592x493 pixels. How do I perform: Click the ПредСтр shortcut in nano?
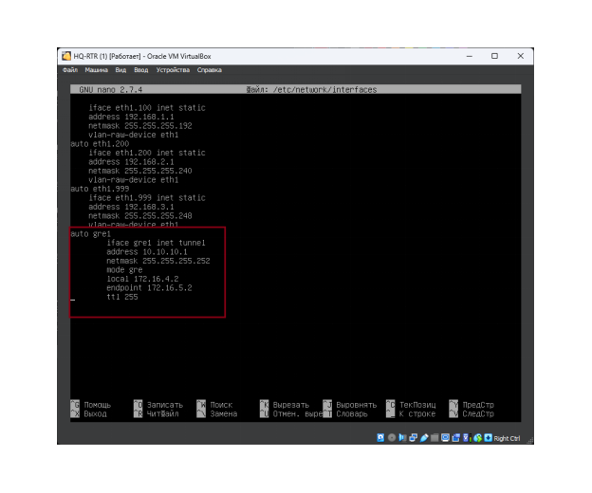tap(478, 405)
